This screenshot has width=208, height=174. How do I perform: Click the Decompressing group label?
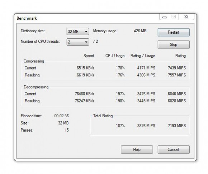36,87
